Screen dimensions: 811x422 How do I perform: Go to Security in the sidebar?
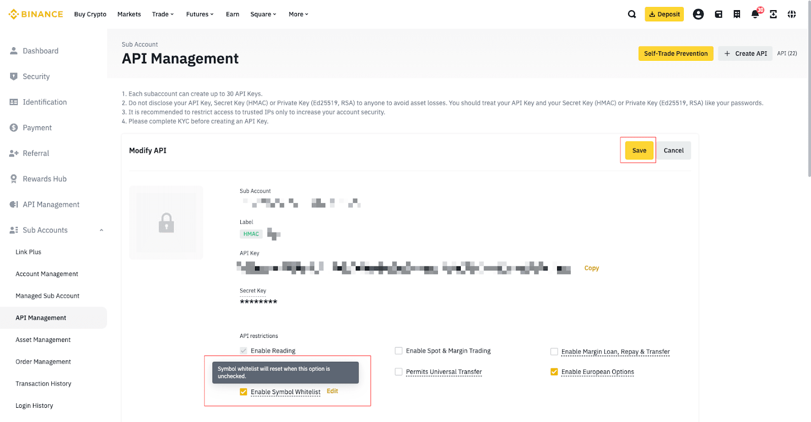(x=36, y=76)
